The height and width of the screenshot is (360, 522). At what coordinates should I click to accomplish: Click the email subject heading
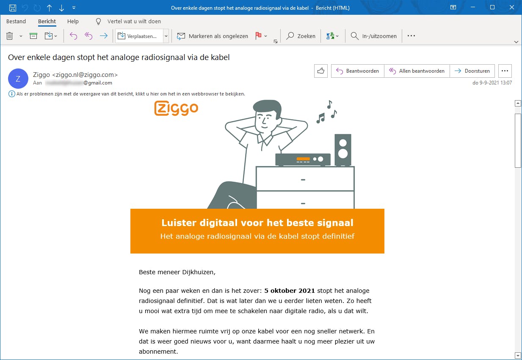coord(119,57)
